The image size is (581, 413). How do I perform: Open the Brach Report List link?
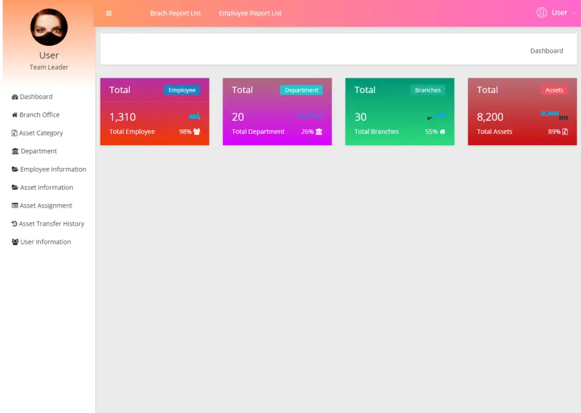point(175,14)
